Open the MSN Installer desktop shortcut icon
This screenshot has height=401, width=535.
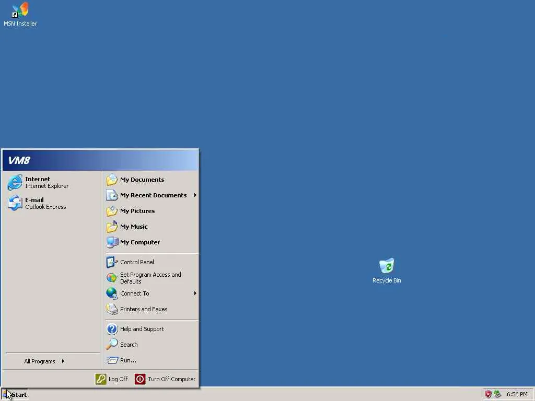(x=20, y=10)
